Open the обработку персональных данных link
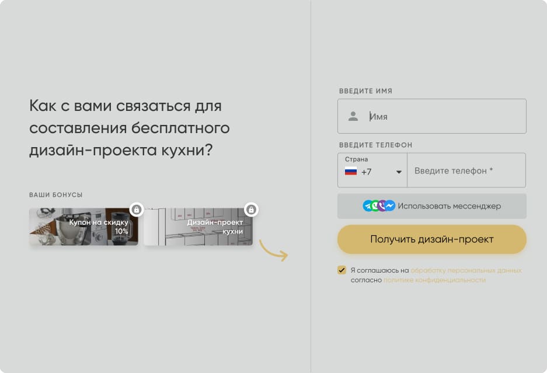 pos(466,270)
